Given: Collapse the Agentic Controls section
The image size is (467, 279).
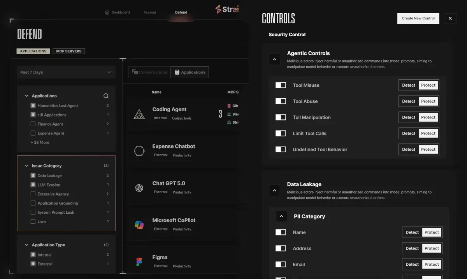Looking at the screenshot, I should click(274, 59).
